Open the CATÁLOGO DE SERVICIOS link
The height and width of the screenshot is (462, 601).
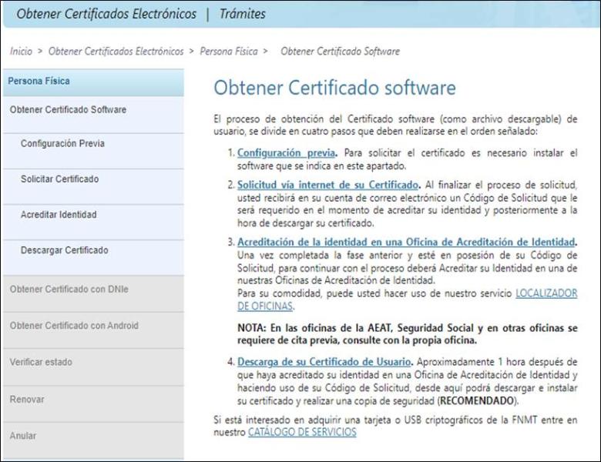pyautogui.click(x=302, y=433)
